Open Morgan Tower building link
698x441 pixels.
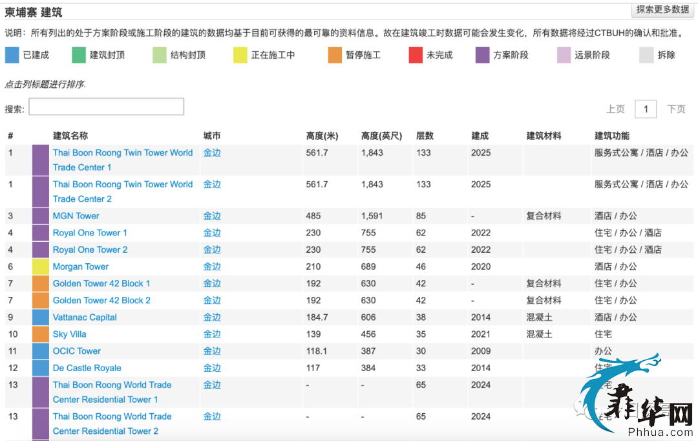(x=81, y=267)
